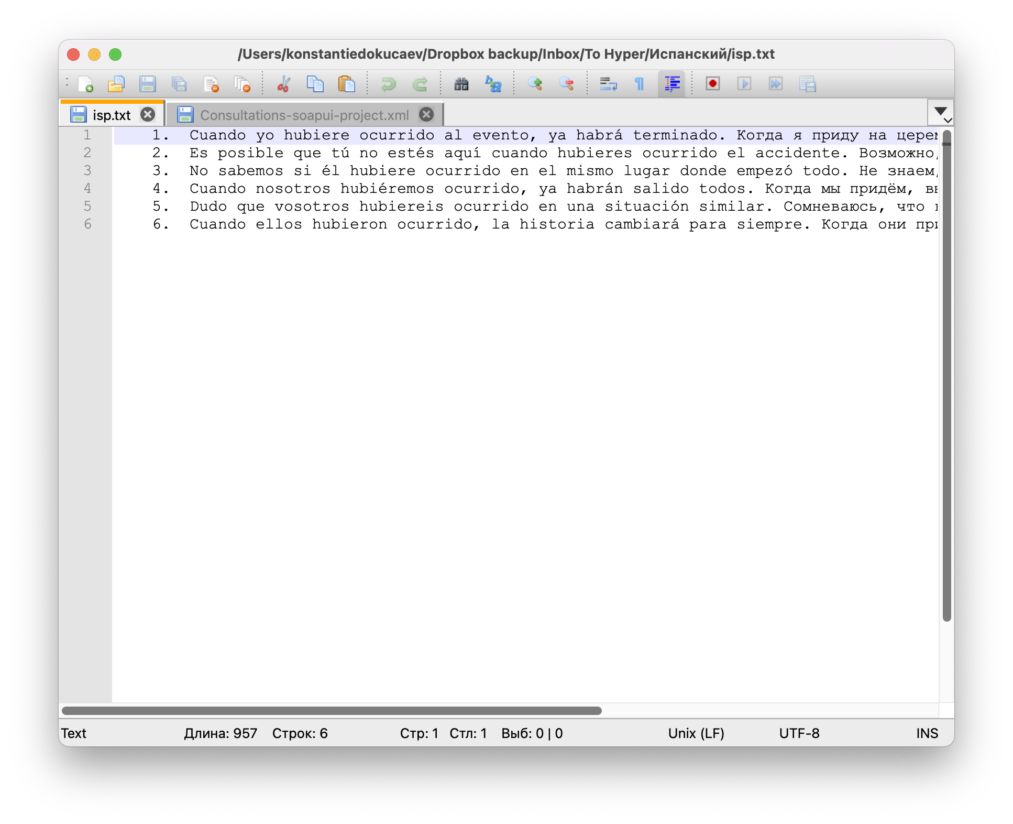Image resolution: width=1013 pixels, height=824 pixels.
Task: Open Find with the binoculars icon
Action: coord(461,84)
